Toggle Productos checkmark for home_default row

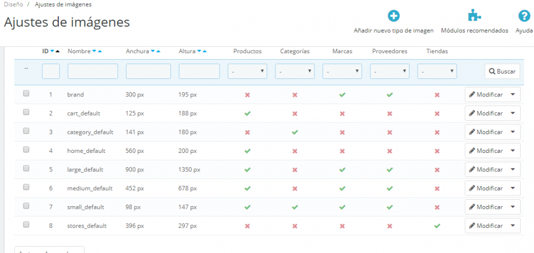tap(247, 151)
